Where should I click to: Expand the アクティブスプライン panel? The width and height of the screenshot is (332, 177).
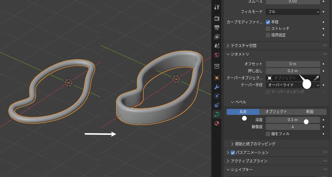[x=228, y=161]
